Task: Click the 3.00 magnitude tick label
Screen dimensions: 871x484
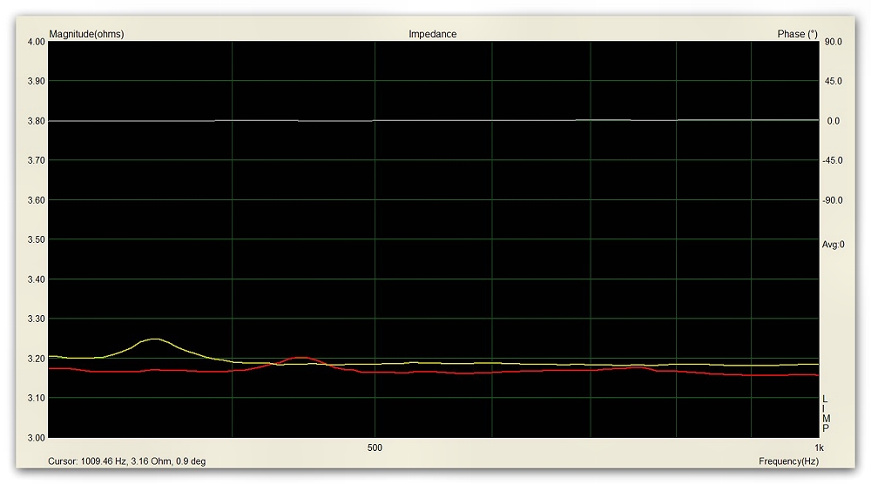Action: (35, 438)
